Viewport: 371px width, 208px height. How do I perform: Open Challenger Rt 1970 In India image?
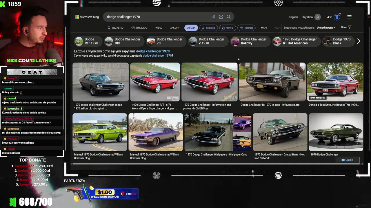(272, 82)
